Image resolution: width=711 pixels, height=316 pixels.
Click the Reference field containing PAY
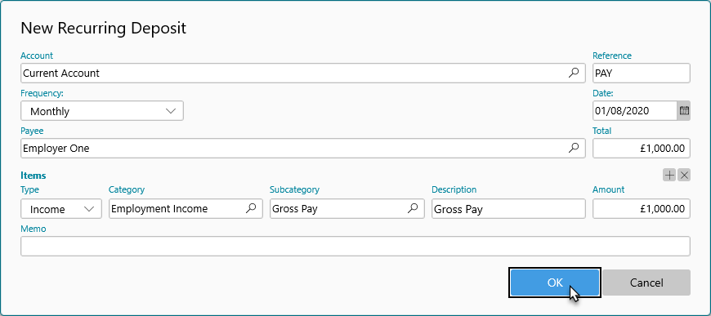click(642, 73)
